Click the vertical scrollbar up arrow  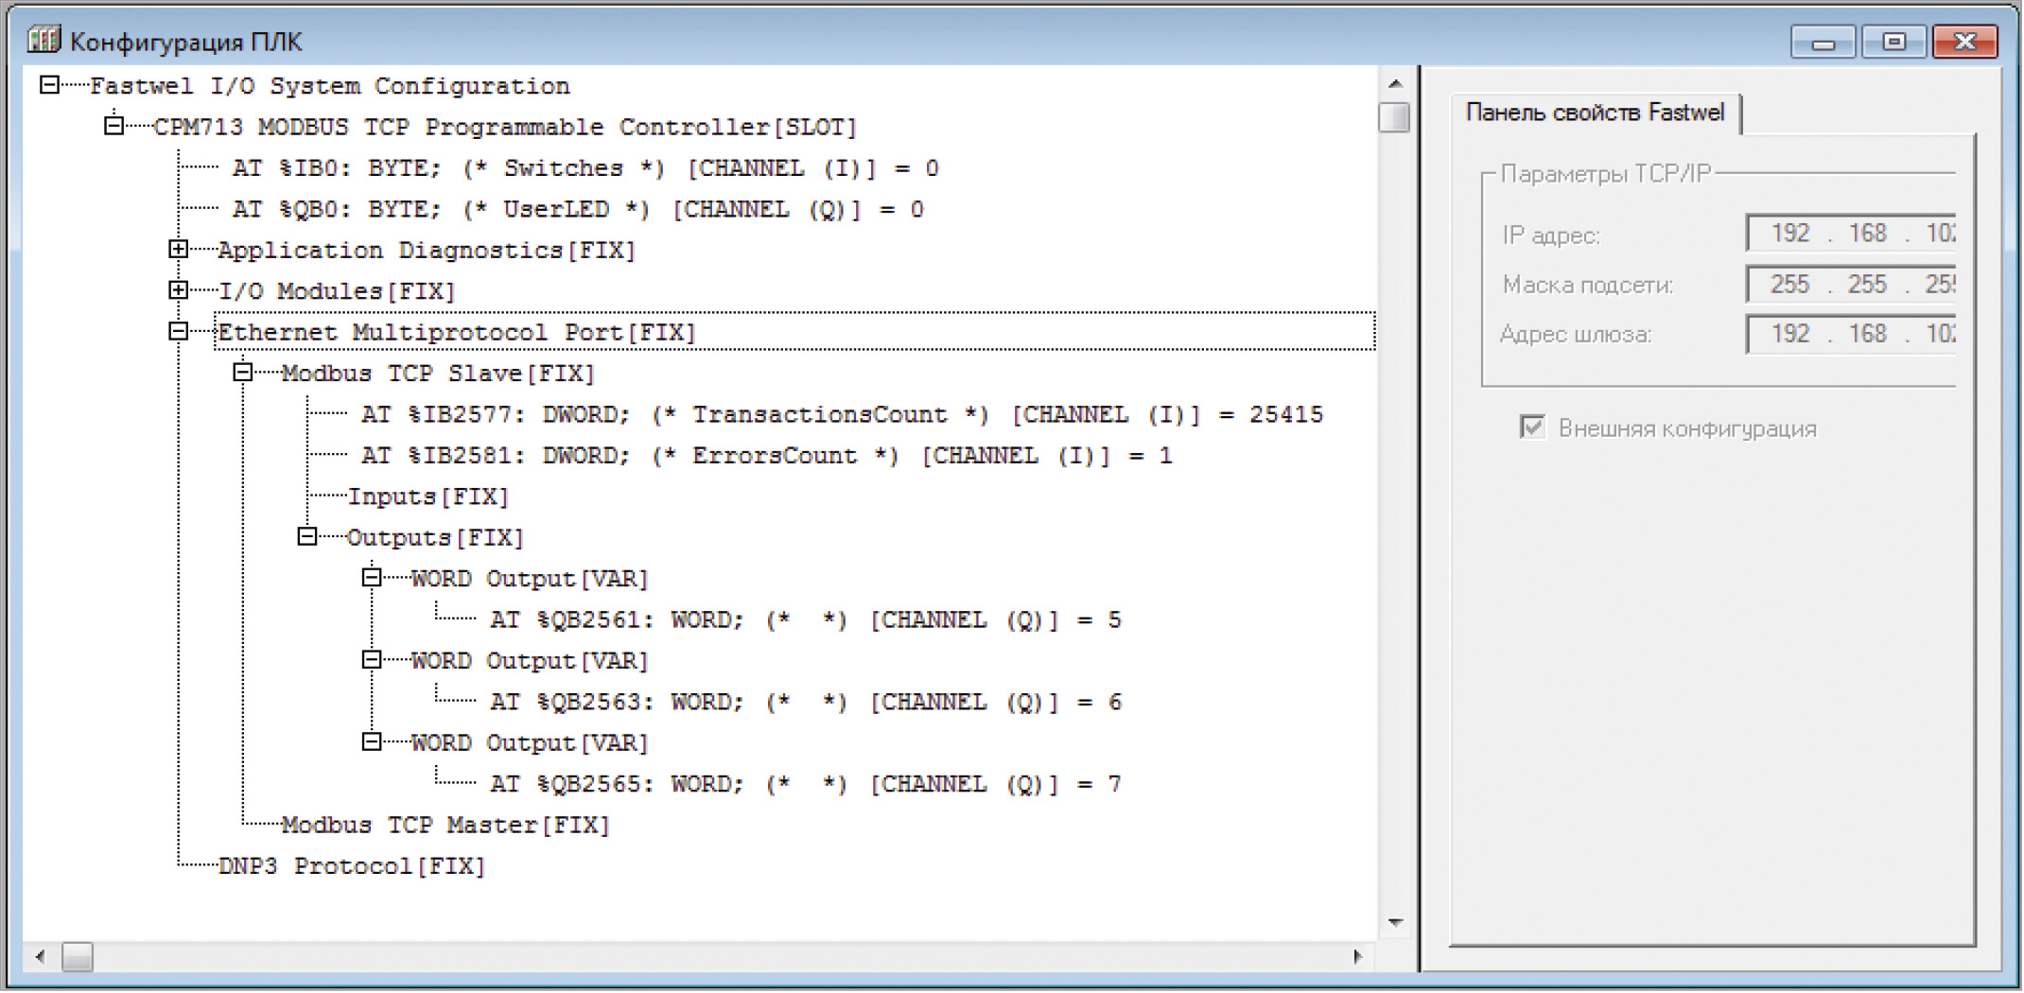1395,83
